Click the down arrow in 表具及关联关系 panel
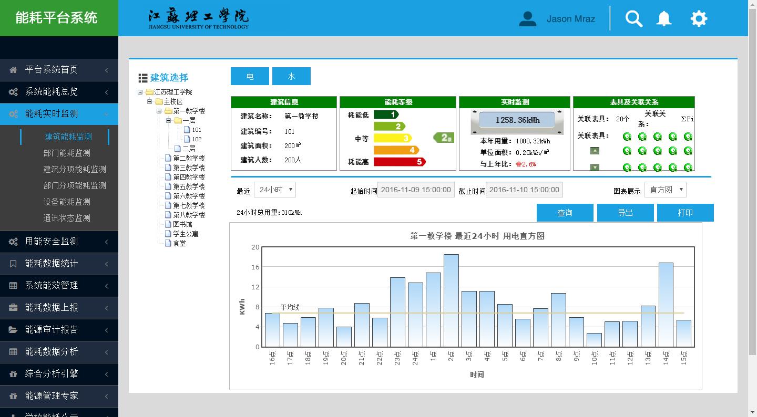This screenshot has height=417, width=757. [x=595, y=168]
